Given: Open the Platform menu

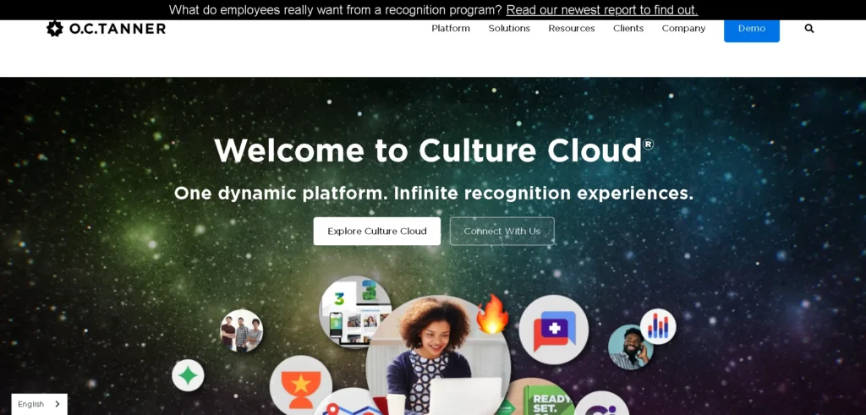Looking at the screenshot, I should click(x=451, y=29).
